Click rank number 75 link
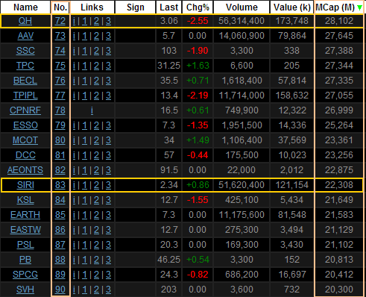366x297 pixels. [60, 66]
